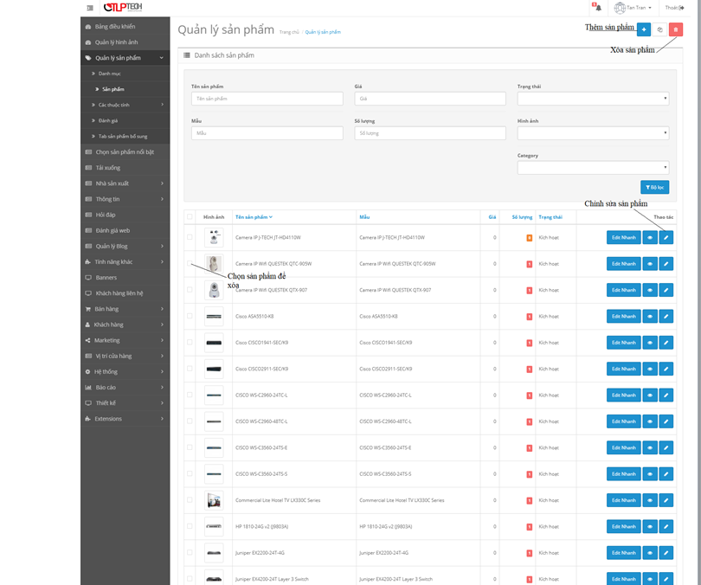The image size is (701, 585).
Task: Sort by the Tên sản phẩm column header
Action: tap(254, 217)
